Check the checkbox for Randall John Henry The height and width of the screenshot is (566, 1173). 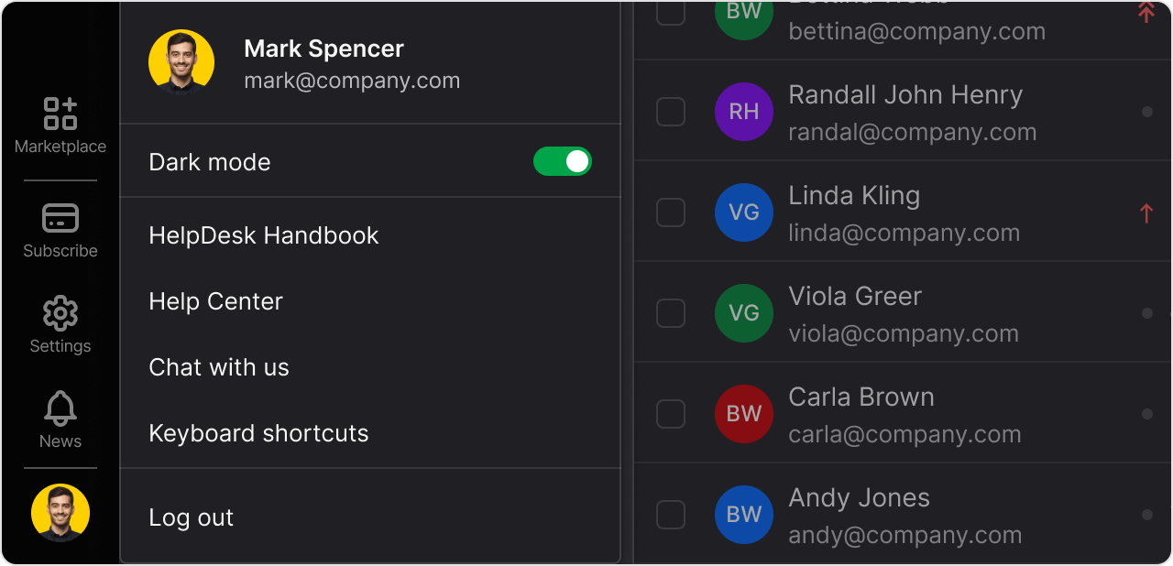click(670, 112)
